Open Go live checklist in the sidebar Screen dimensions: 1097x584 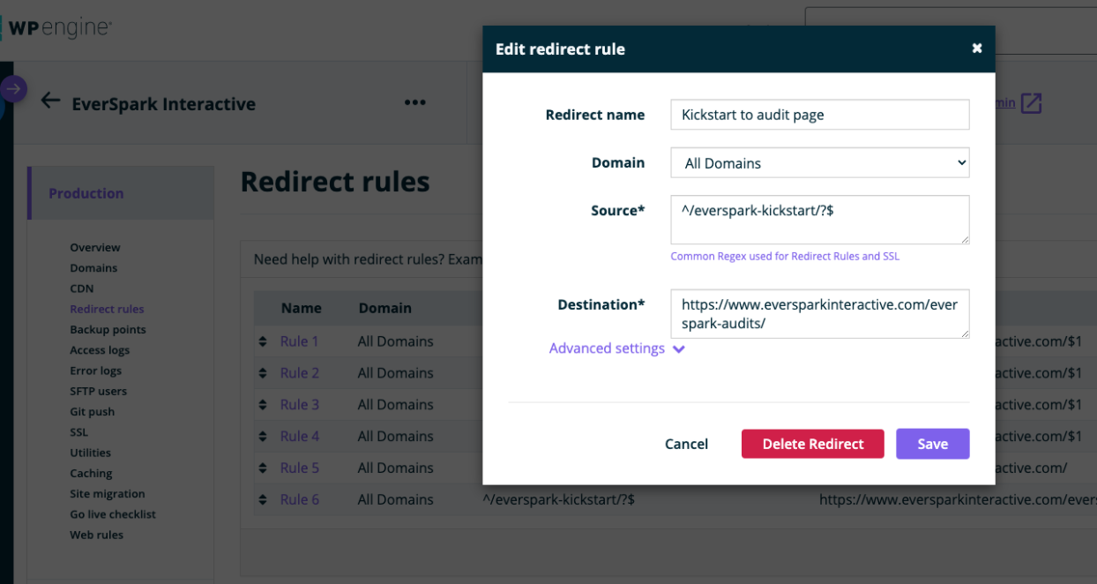[x=113, y=514]
